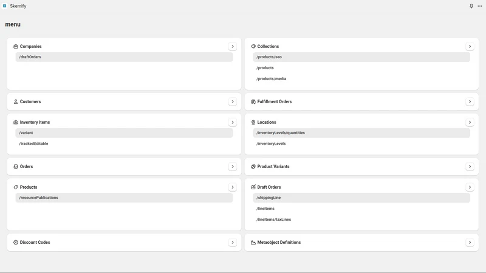Click the Draft Orders heading
Viewport: 486px width, 273px height.
pyautogui.click(x=269, y=187)
